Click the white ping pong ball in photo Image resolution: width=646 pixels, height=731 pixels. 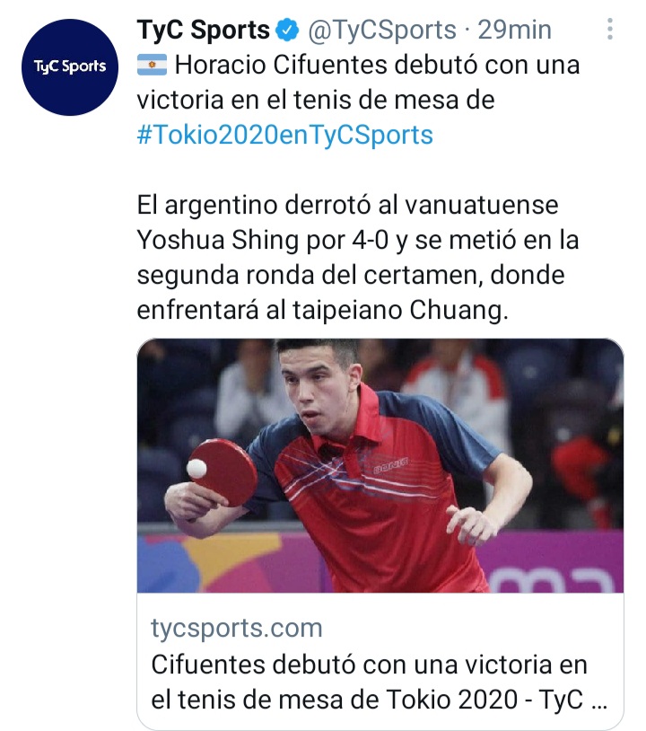(196, 469)
